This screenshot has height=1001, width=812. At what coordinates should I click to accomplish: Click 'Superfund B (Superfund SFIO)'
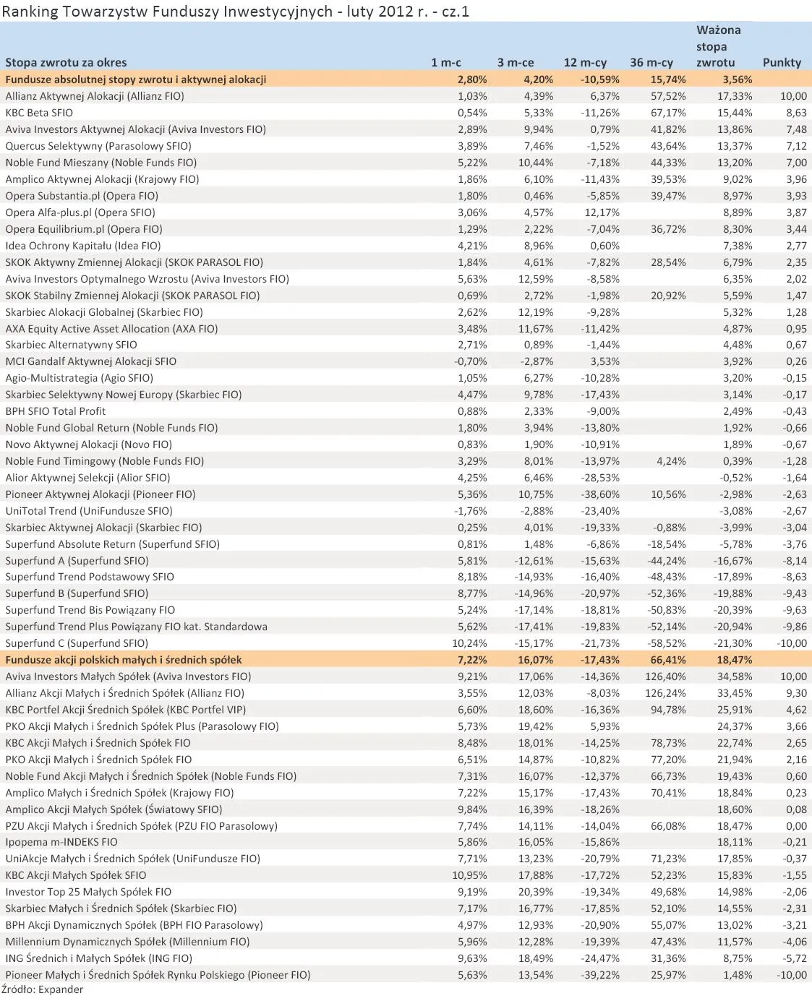pyautogui.click(x=77, y=593)
